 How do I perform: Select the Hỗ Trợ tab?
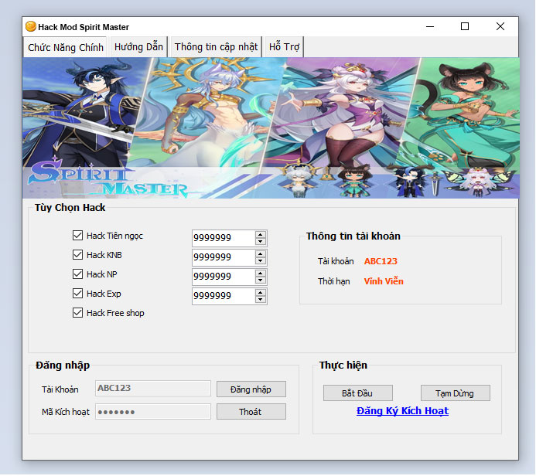pos(284,47)
